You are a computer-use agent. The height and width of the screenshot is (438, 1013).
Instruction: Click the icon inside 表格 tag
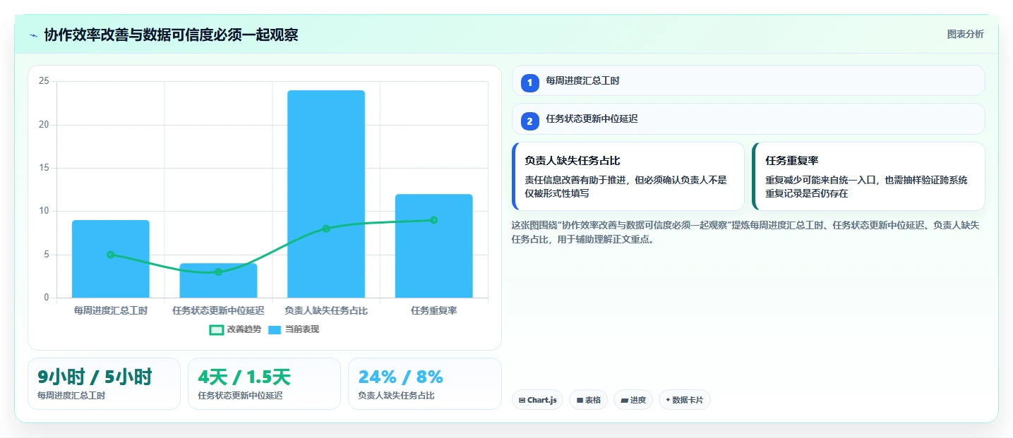point(580,400)
